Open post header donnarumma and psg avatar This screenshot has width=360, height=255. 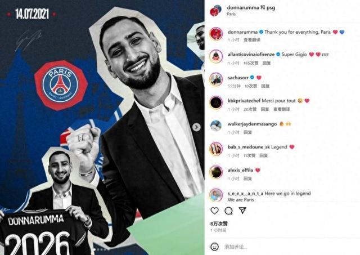[216, 10]
